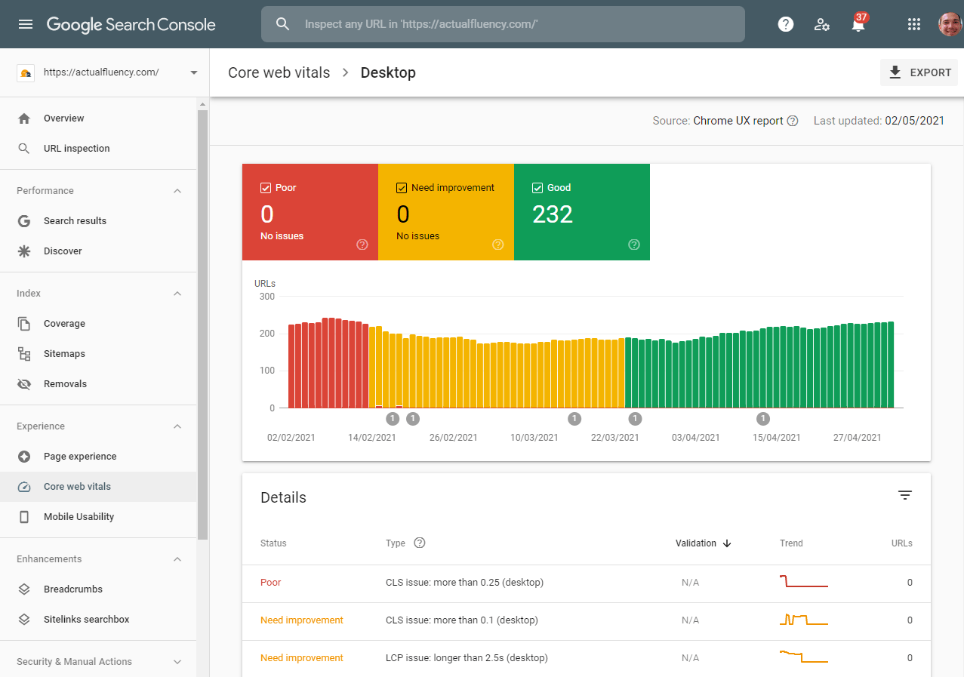
Task: Click the Coverage pages icon
Action: (24, 324)
